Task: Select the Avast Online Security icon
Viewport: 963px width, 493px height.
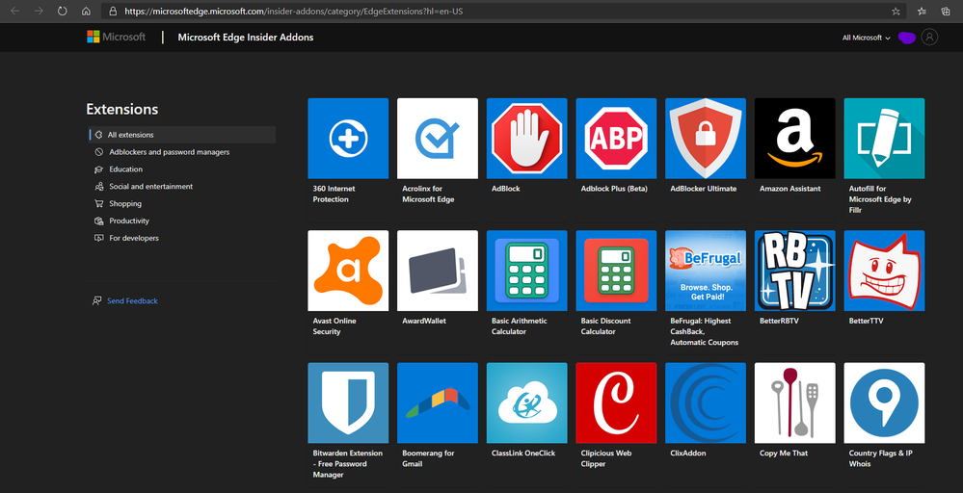Action: (348, 271)
